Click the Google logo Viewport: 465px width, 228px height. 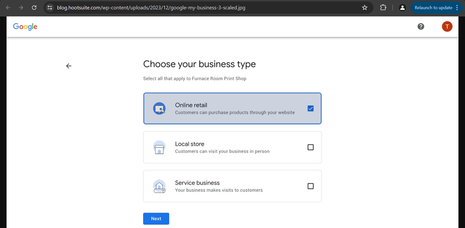click(x=25, y=27)
